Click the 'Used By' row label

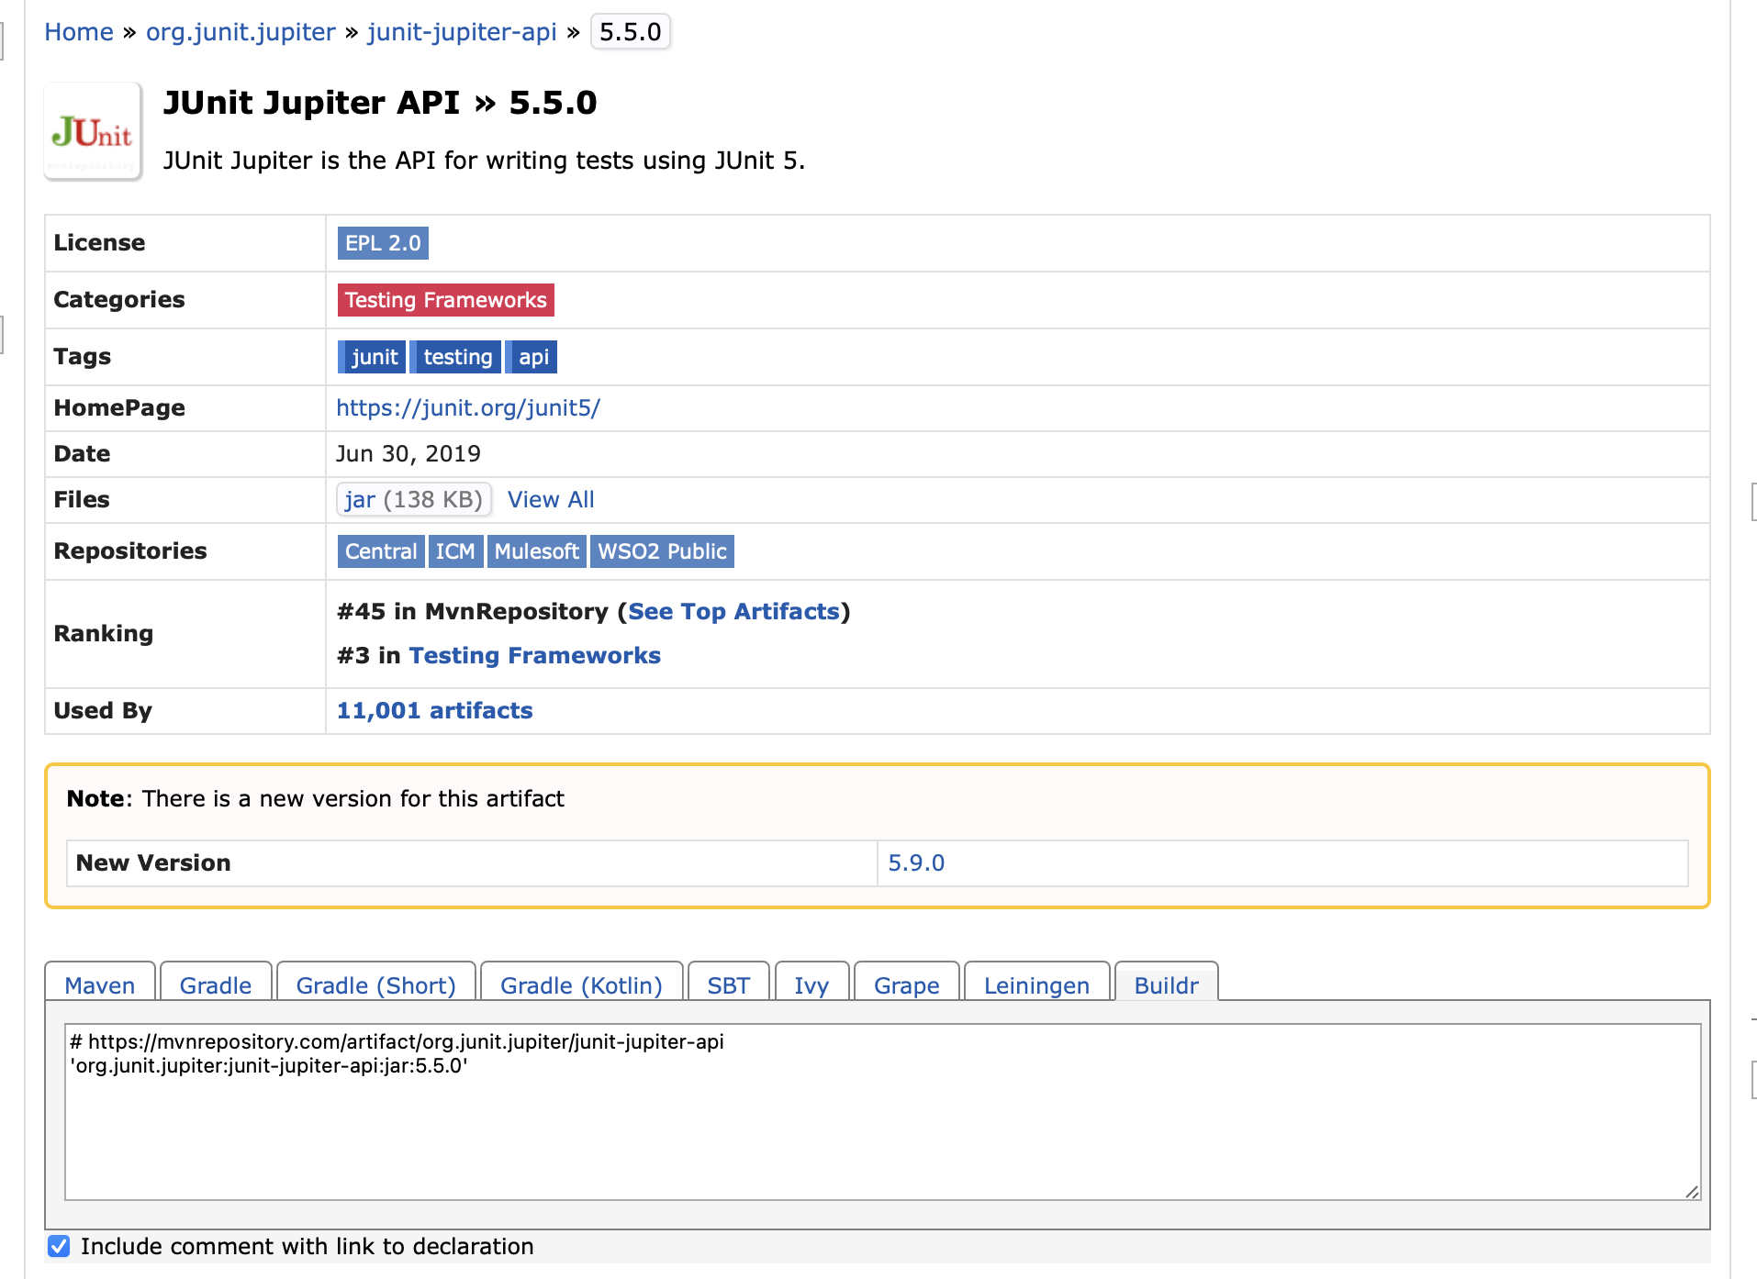[103, 711]
